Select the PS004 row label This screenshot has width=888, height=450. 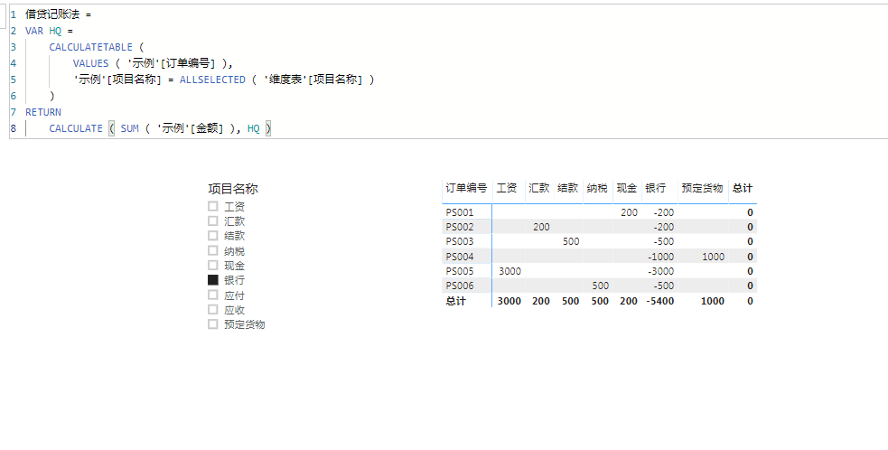pyautogui.click(x=459, y=257)
